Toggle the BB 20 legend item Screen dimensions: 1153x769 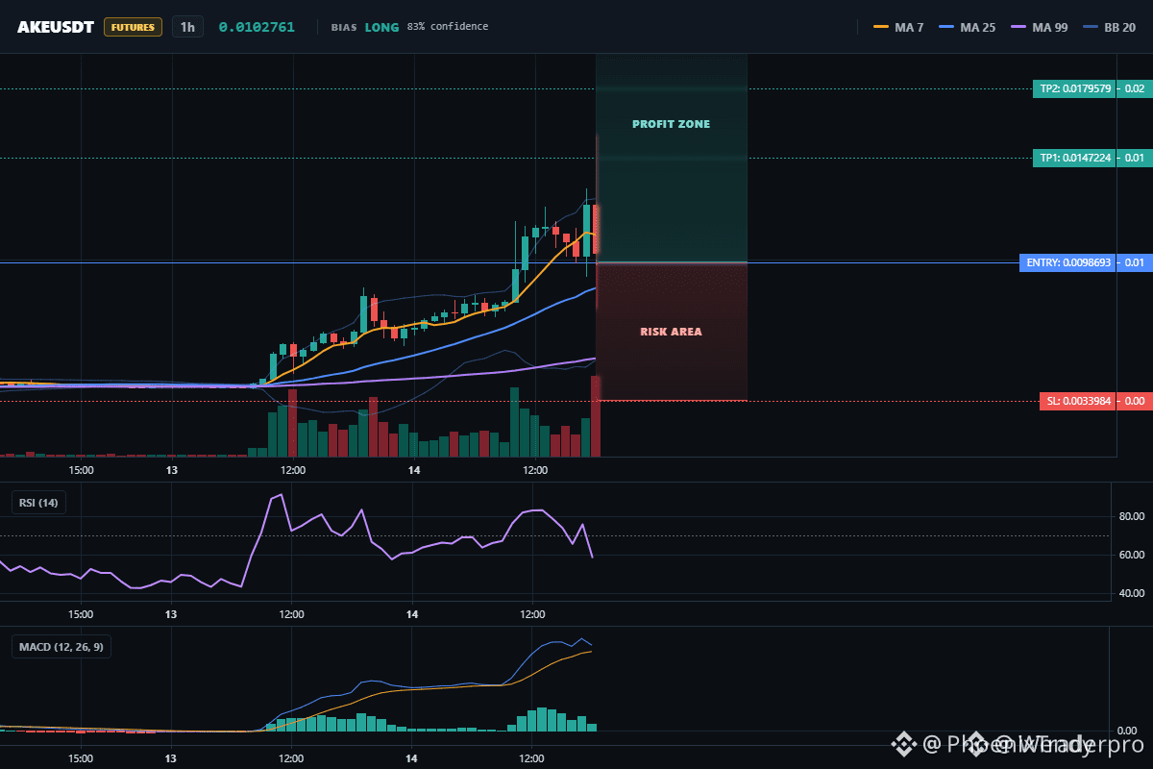(x=1110, y=27)
